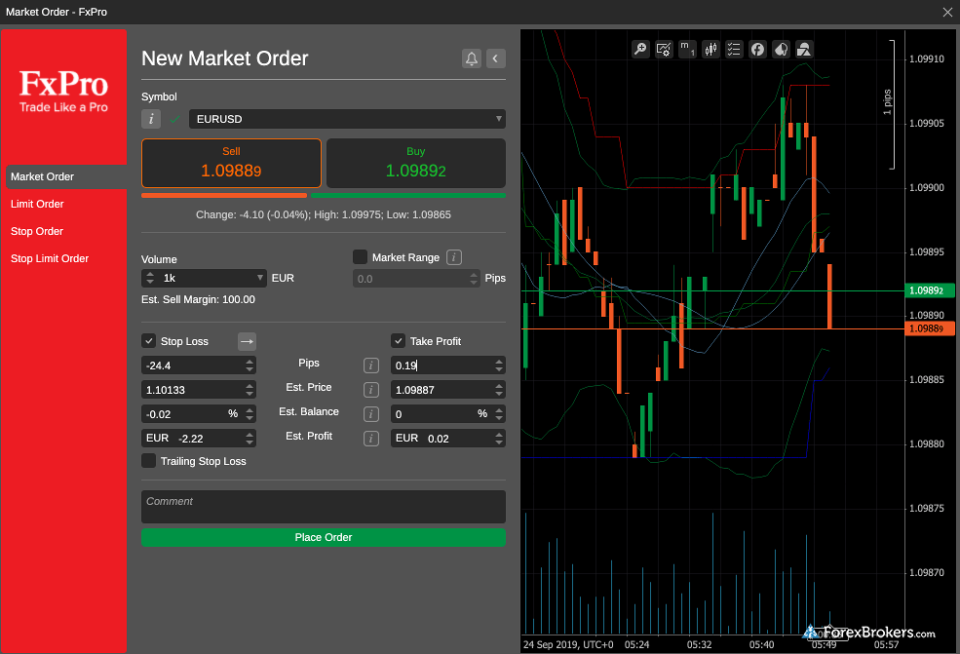The height and width of the screenshot is (654, 960).
Task: Open the m1 timeframe selector on the chart
Action: click(x=687, y=49)
